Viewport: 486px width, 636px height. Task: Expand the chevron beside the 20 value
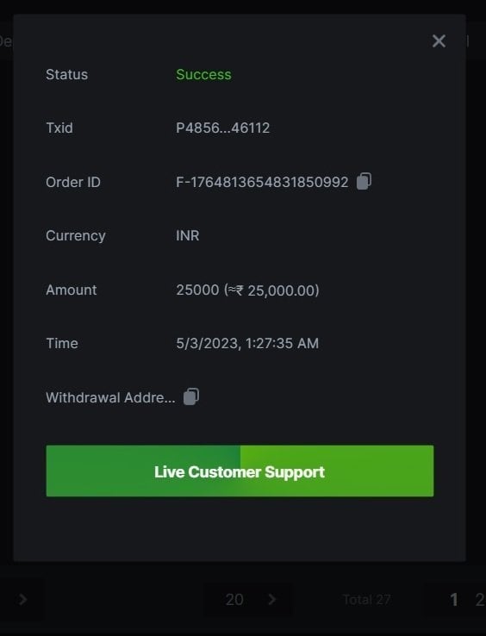[272, 599]
